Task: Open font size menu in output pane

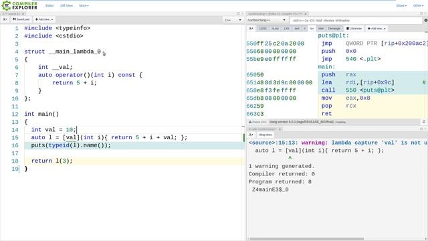Action: [x=251, y=135]
